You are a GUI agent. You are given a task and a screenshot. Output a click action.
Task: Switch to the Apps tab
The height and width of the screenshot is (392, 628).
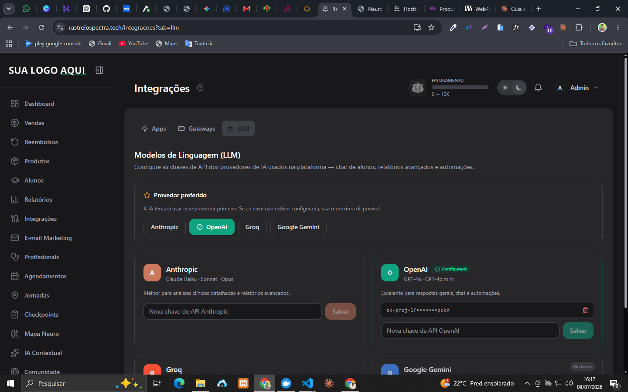(154, 128)
